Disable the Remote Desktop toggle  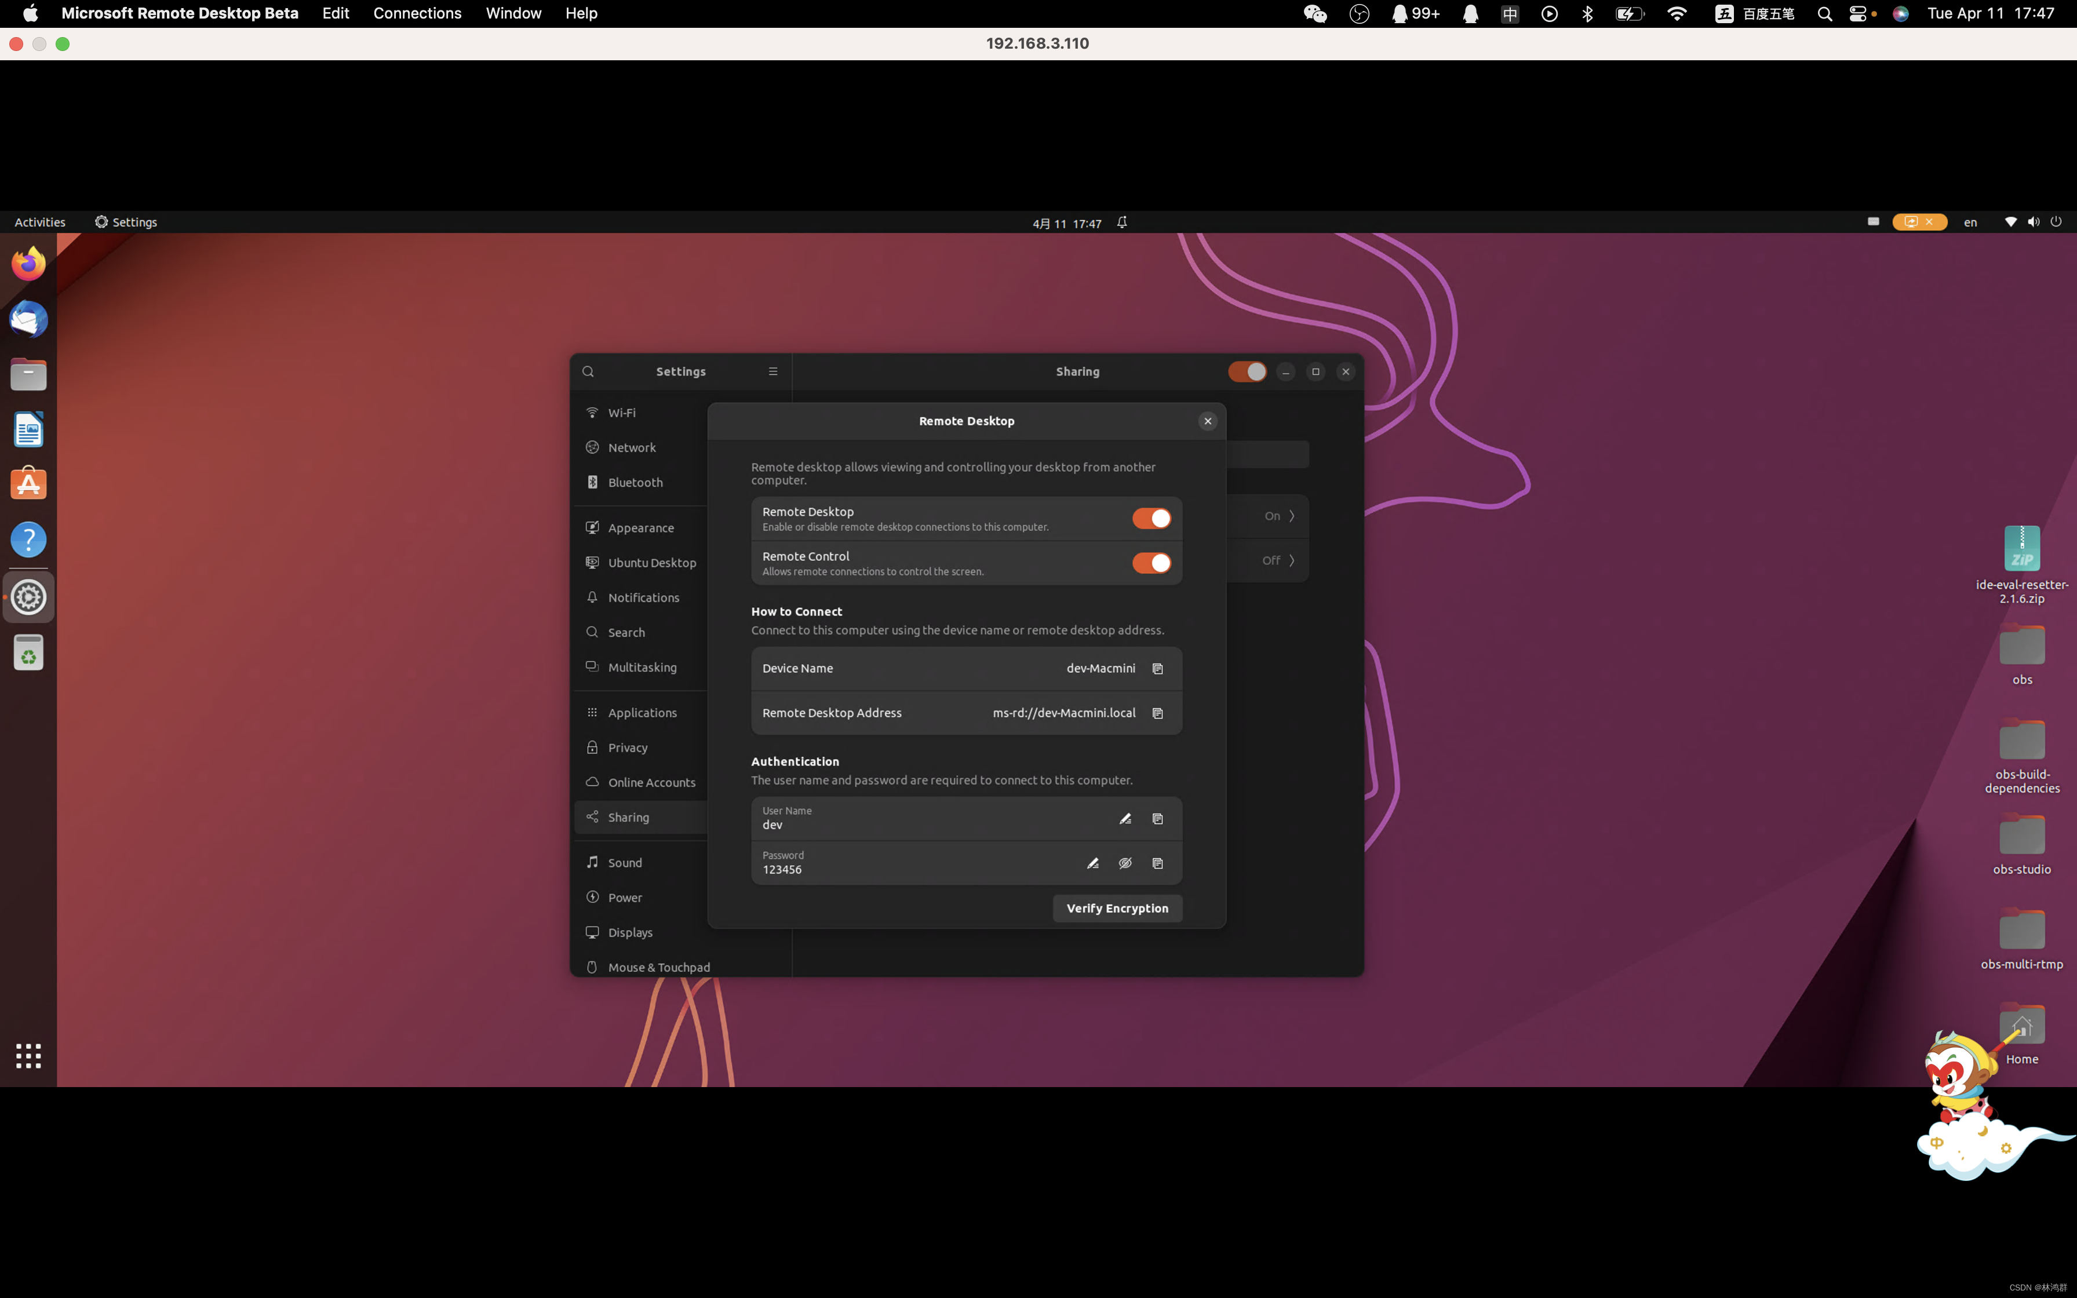tap(1151, 517)
